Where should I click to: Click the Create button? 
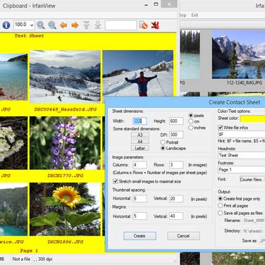(x=140, y=236)
